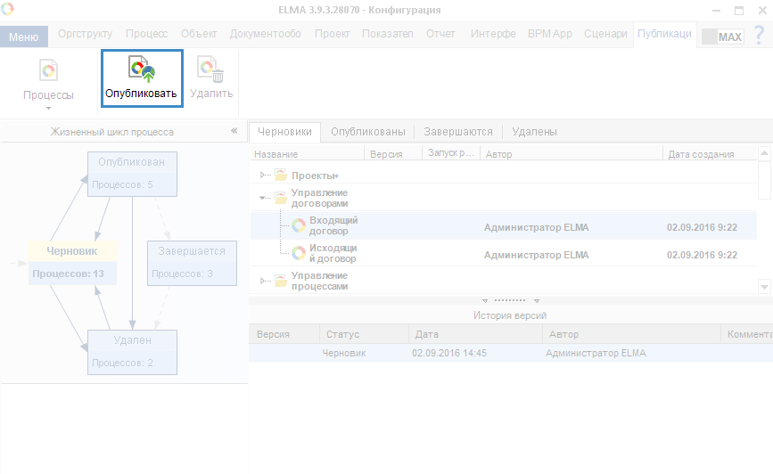The image size is (773, 474).
Task: Select the Входящий договор process icon
Action: (299, 226)
